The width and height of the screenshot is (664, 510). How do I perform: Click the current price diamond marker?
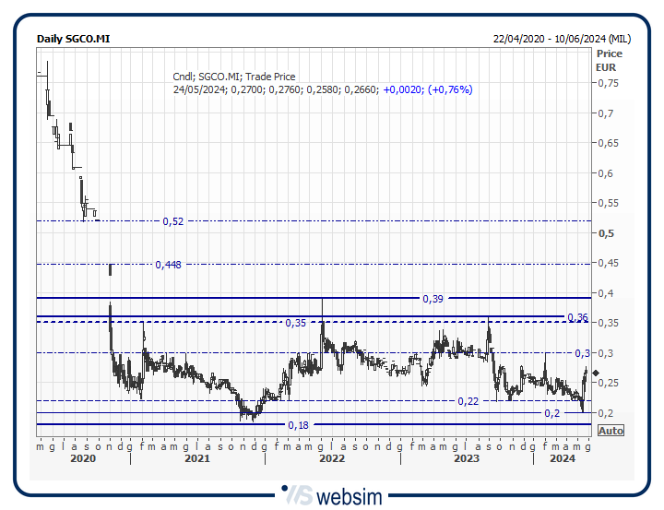click(596, 374)
